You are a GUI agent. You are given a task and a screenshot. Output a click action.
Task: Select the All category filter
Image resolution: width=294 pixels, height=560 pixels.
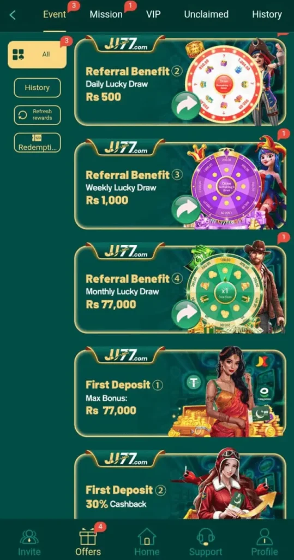click(37, 54)
